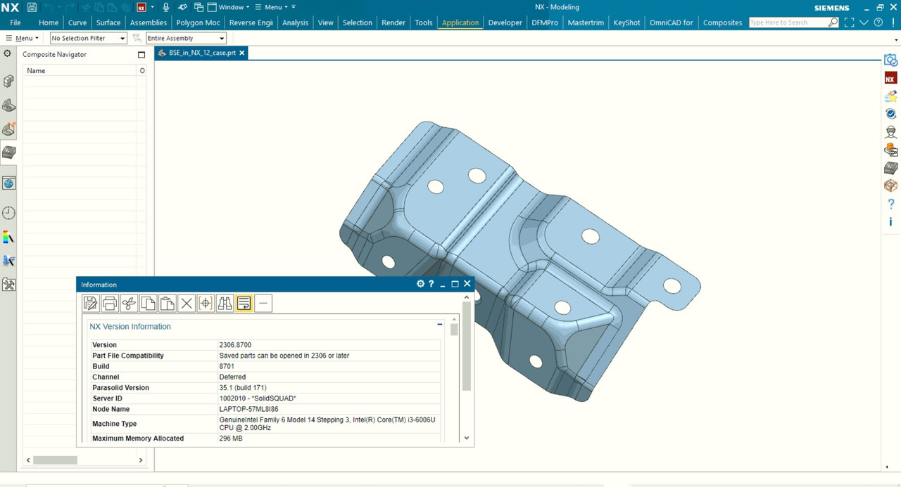The image size is (901, 487).
Task: Click the NX application switcher icon
Action: coord(141,7)
